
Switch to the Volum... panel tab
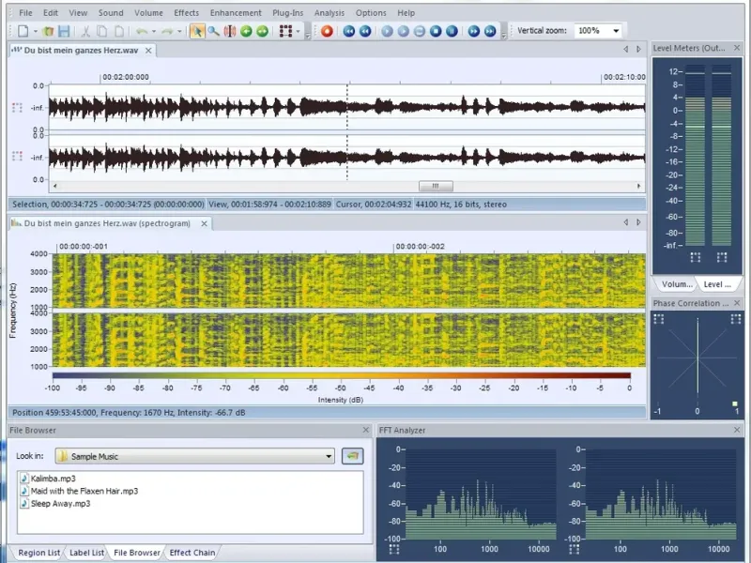click(x=677, y=283)
